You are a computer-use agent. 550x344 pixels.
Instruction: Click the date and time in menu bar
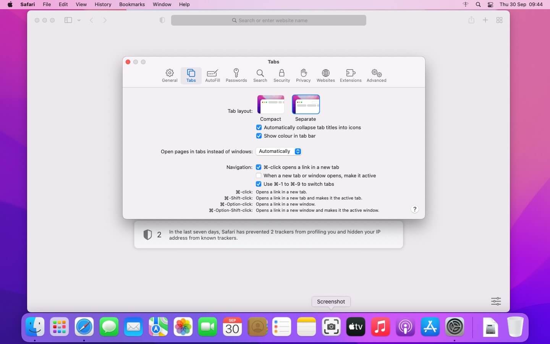pos(521,5)
